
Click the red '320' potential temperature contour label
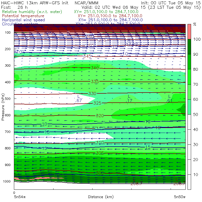tap(100, 116)
